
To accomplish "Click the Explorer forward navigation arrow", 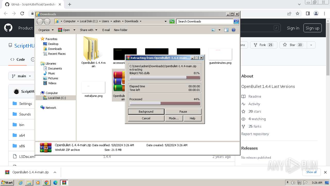I will pos(47,21).
